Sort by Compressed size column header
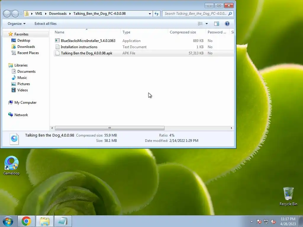303x227 pixels. click(187, 32)
